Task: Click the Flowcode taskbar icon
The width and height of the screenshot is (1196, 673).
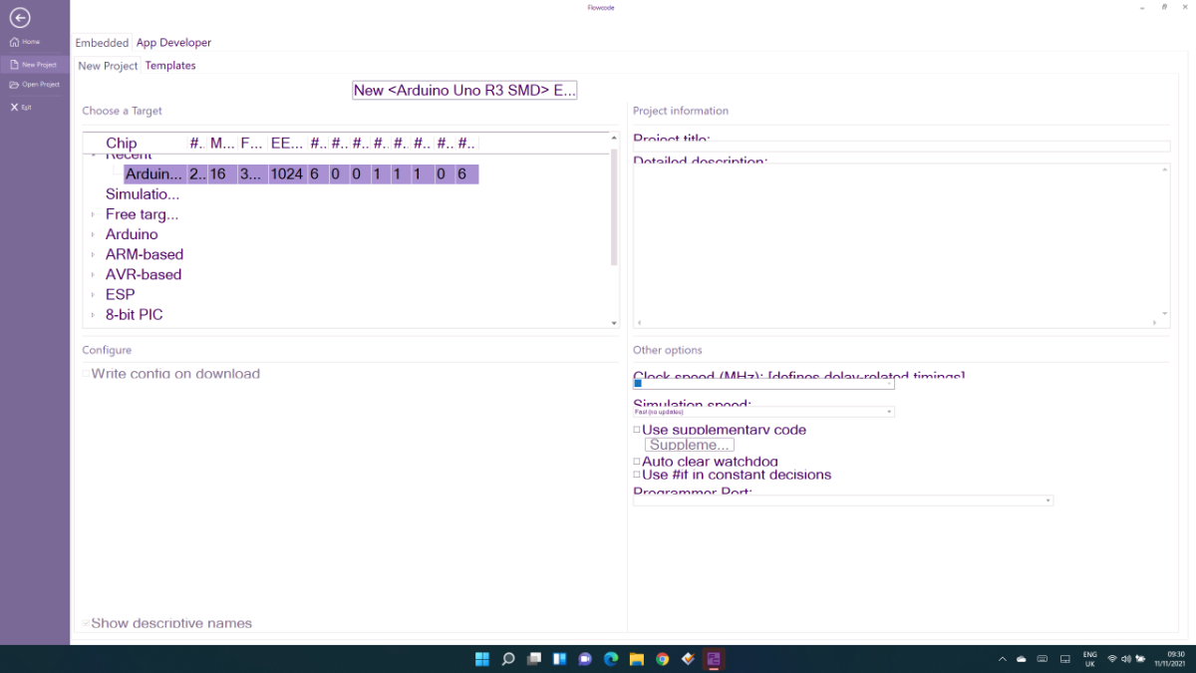Action: (713, 659)
